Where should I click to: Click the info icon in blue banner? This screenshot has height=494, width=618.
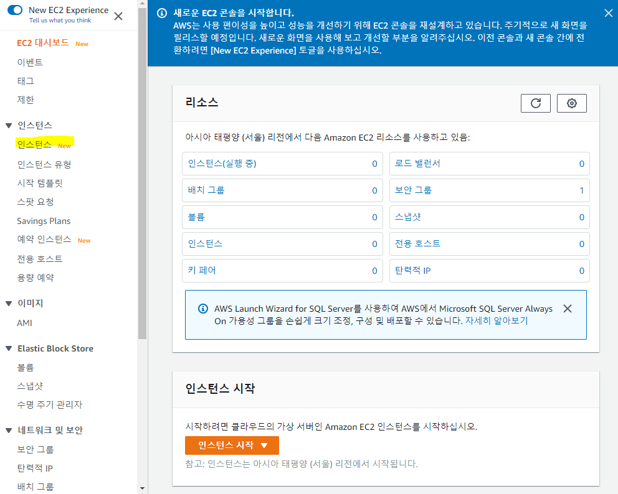tap(162, 13)
